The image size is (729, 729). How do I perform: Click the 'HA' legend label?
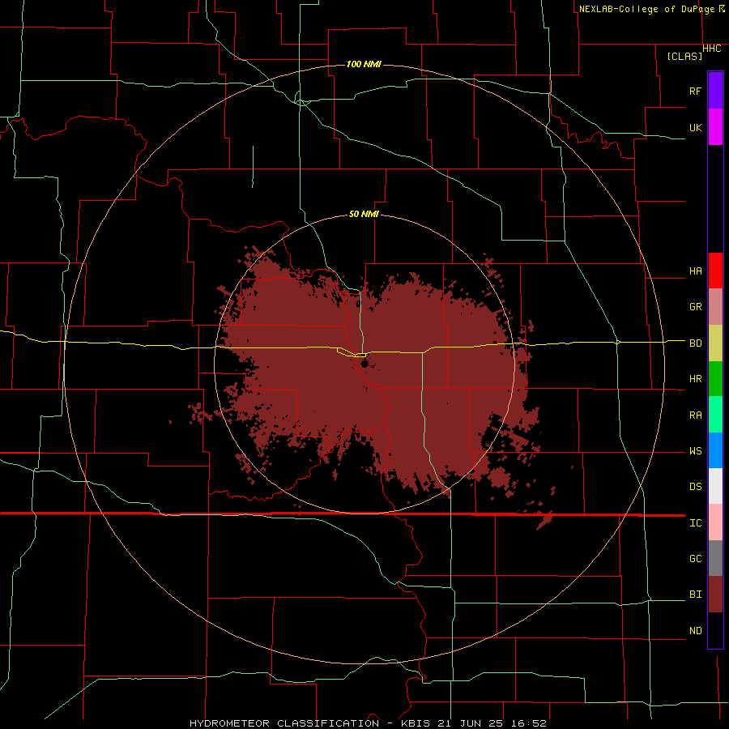pos(695,271)
